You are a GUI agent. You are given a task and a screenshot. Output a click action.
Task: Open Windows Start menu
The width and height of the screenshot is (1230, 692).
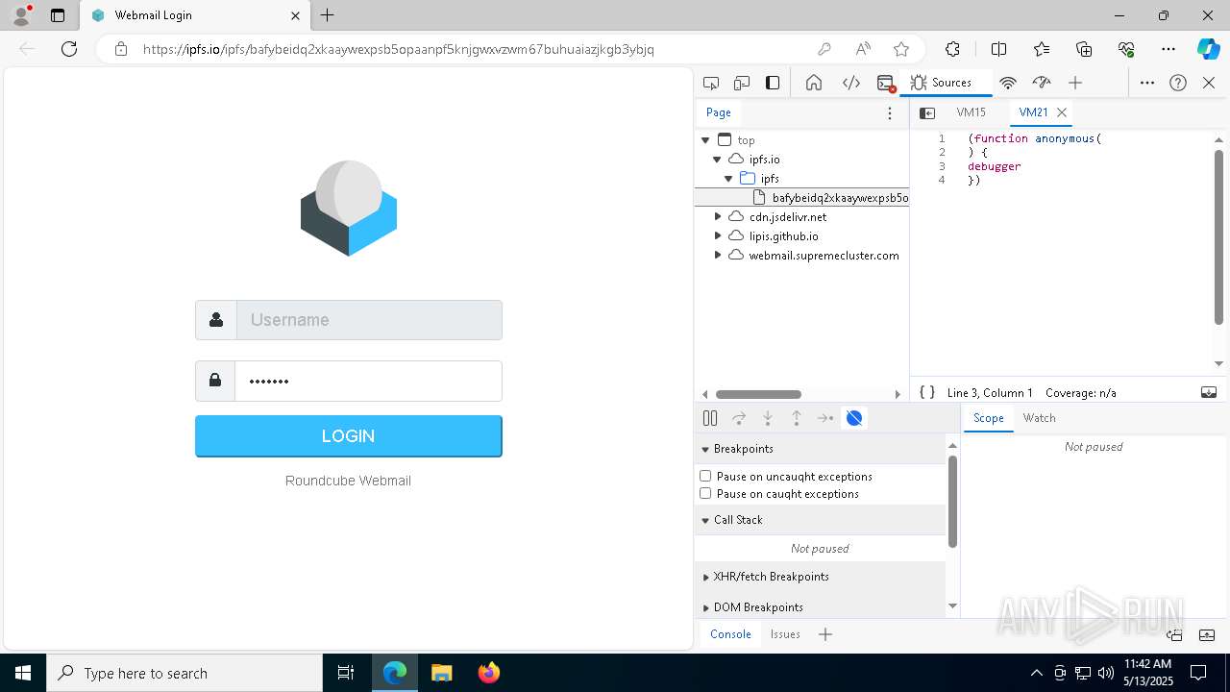coord(23,673)
